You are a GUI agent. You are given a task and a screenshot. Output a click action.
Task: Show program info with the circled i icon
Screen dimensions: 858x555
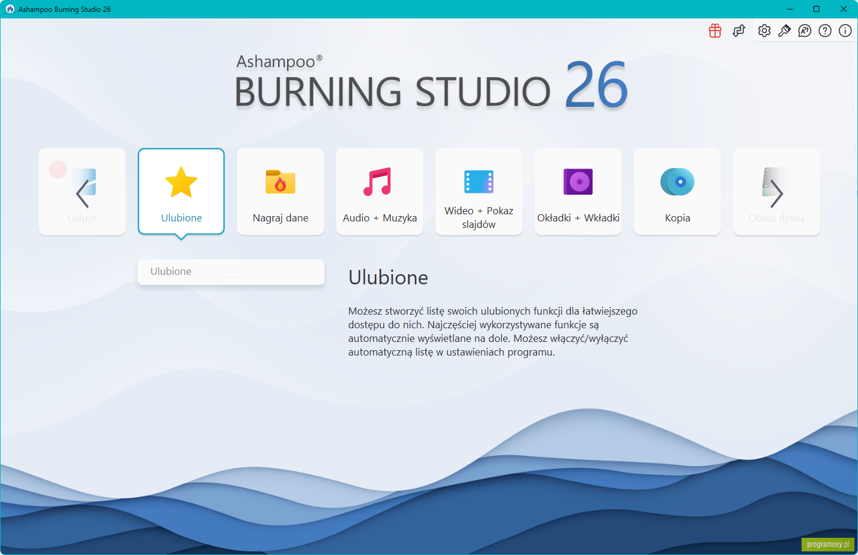[845, 31]
